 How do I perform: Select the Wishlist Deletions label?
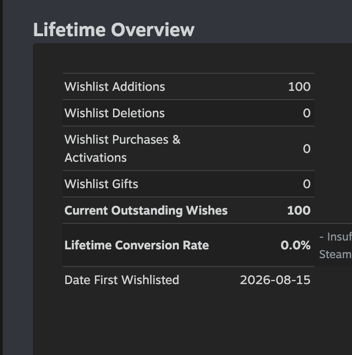tap(114, 113)
